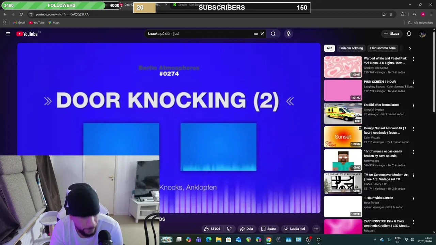Open options for 1hr of silence video

pyautogui.click(x=414, y=152)
